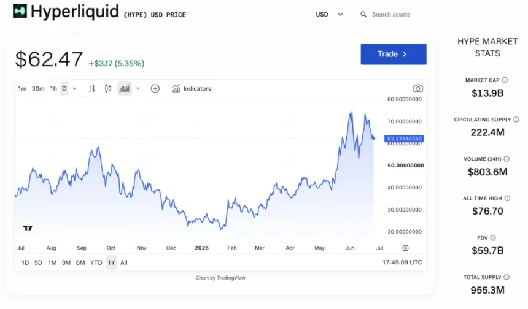The height and width of the screenshot is (309, 528).
Task: Click the Sep label on time axis
Action: click(82, 248)
